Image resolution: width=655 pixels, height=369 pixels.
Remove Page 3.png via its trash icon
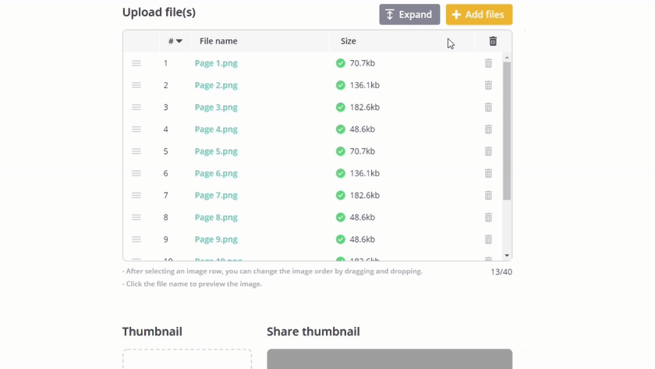coord(488,107)
